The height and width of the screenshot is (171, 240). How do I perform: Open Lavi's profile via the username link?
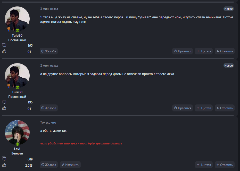click(17, 149)
